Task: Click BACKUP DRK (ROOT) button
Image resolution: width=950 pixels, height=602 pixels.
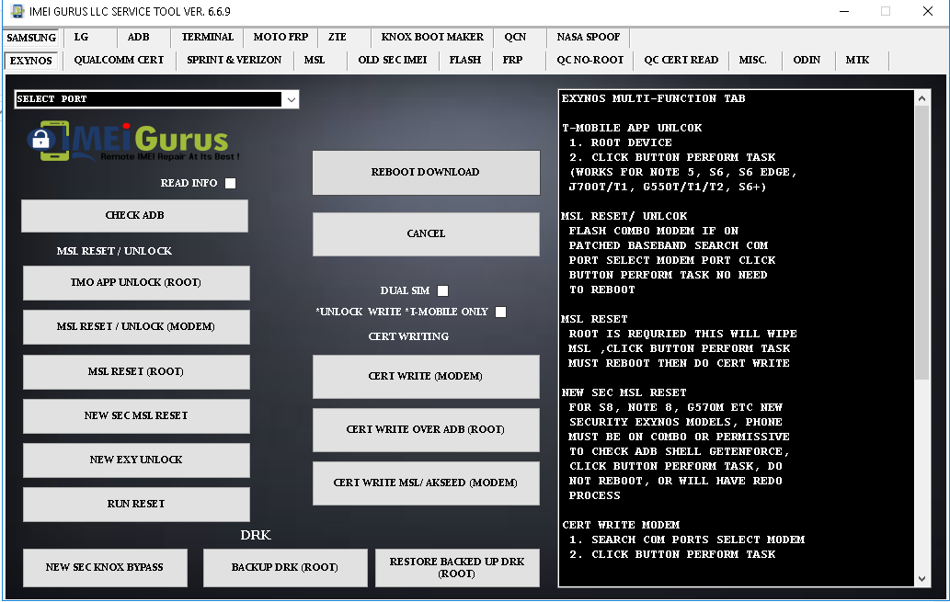Action: (285, 568)
